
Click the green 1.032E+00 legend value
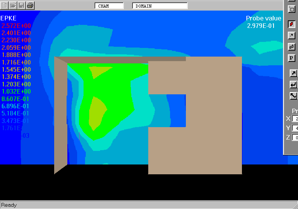(16, 91)
